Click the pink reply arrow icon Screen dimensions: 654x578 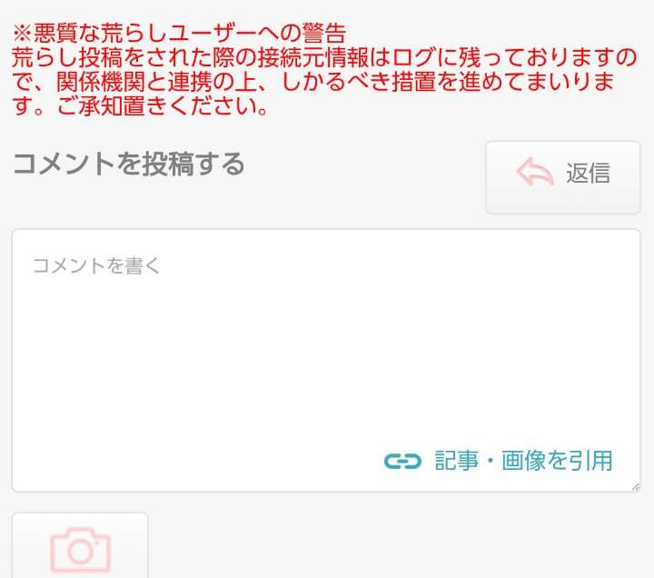pyautogui.click(x=535, y=172)
